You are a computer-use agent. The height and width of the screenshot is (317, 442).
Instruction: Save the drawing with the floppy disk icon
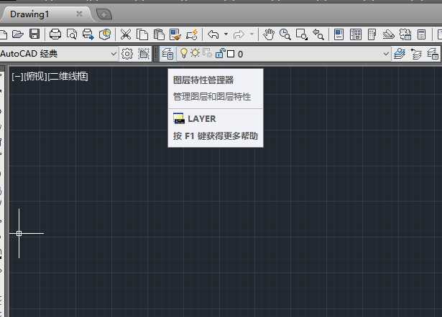coord(34,34)
